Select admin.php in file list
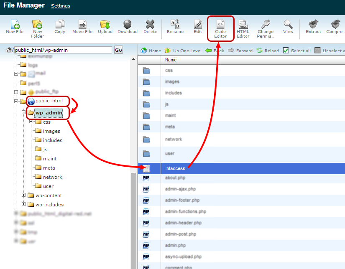 pos(175,246)
